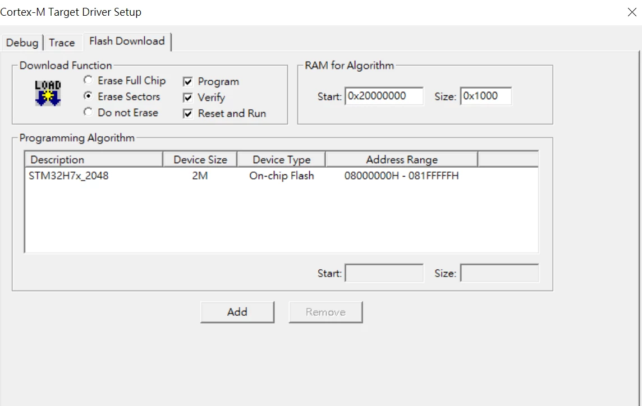Click the Add algorithm button
The width and height of the screenshot is (642, 406).
237,312
